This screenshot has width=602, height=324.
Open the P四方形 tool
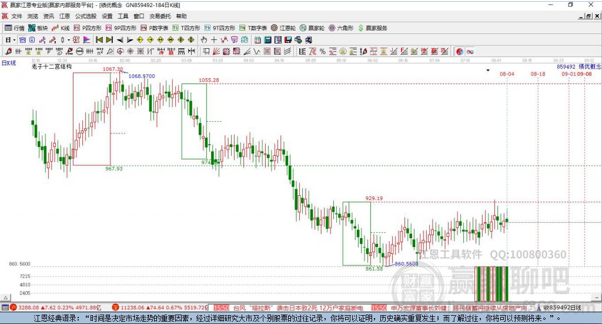pyautogui.click(x=88, y=28)
